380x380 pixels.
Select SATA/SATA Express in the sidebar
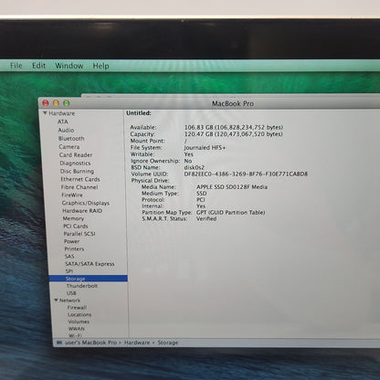click(x=90, y=264)
